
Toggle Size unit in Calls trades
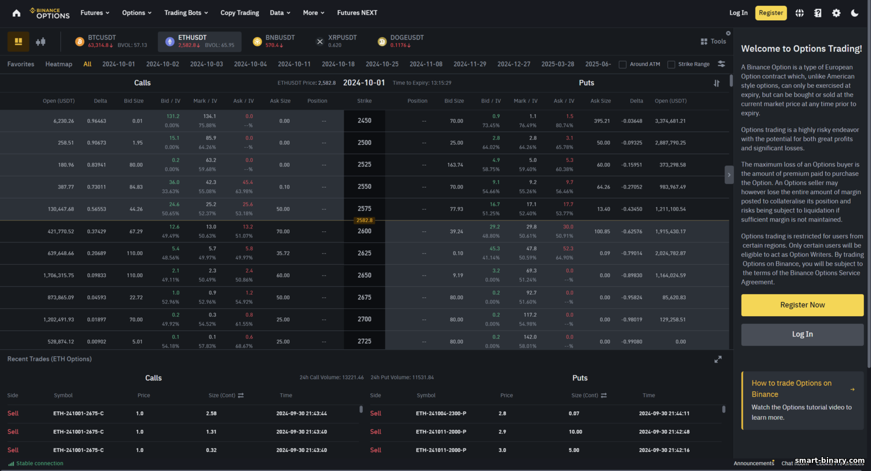pos(240,395)
